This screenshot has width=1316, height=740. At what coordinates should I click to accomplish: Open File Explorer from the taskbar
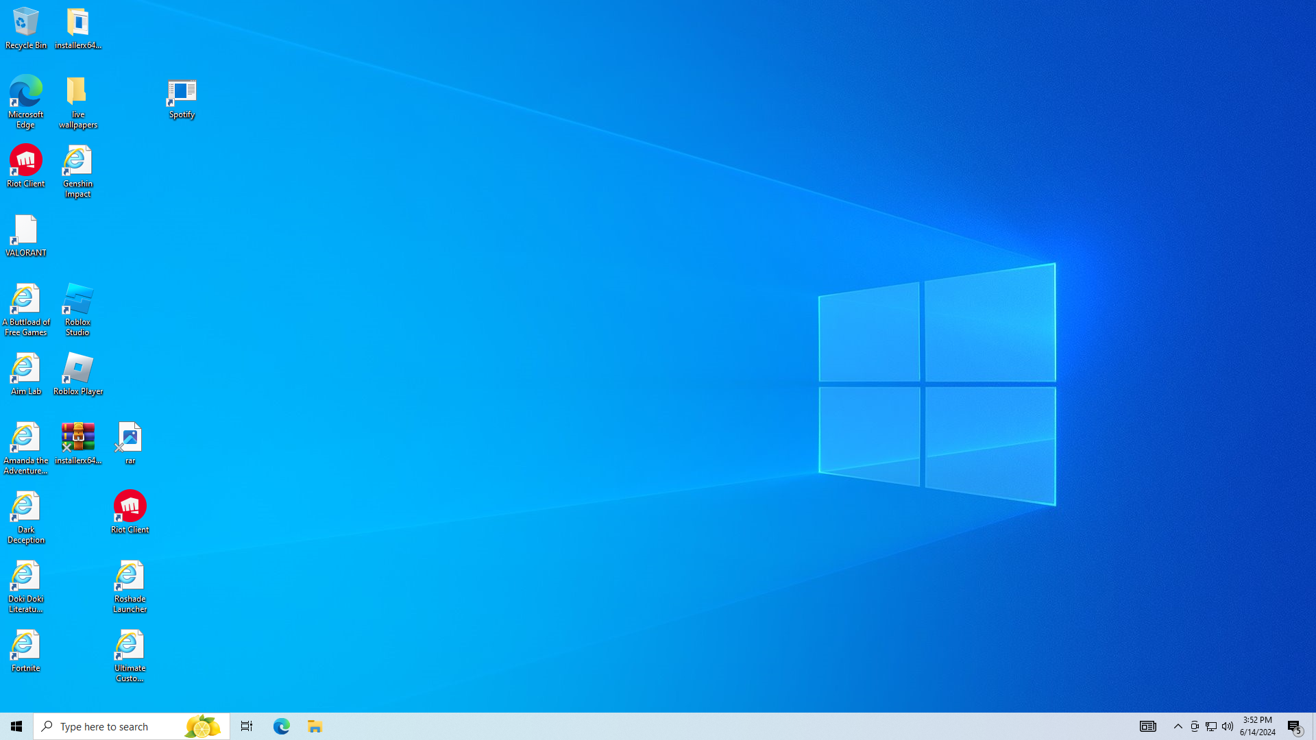pos(315,726)
